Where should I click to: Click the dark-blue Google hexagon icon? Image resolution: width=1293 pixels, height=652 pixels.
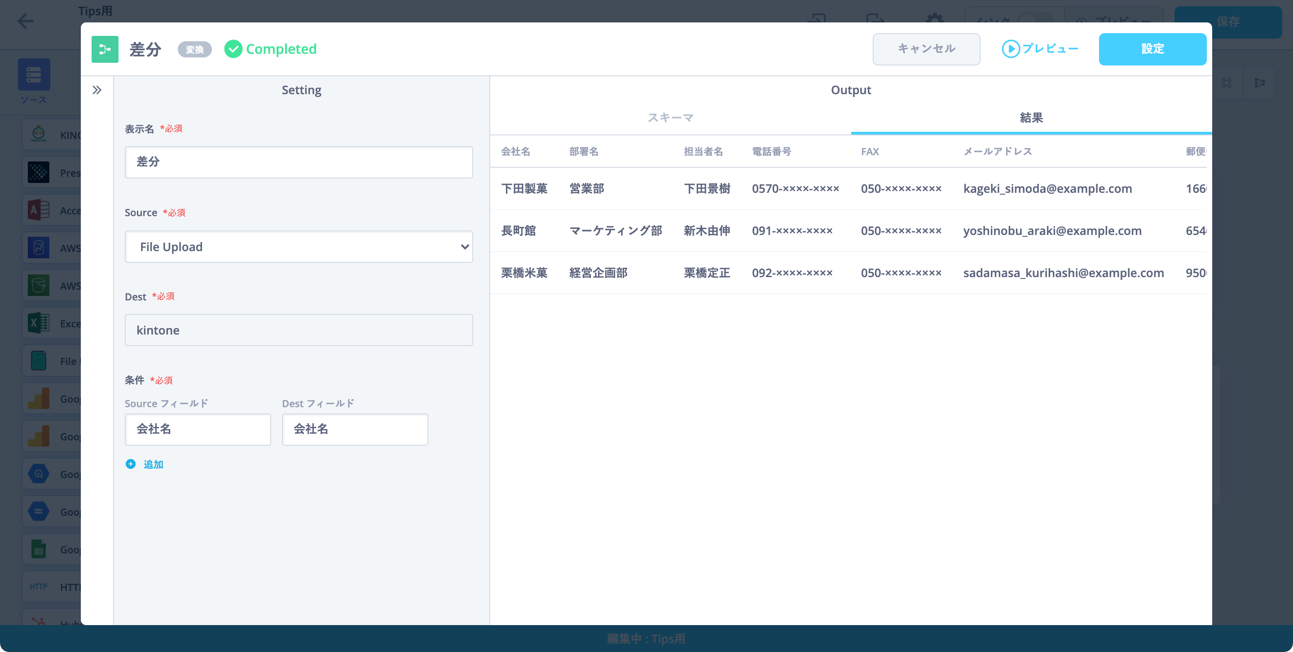[39, 512]
